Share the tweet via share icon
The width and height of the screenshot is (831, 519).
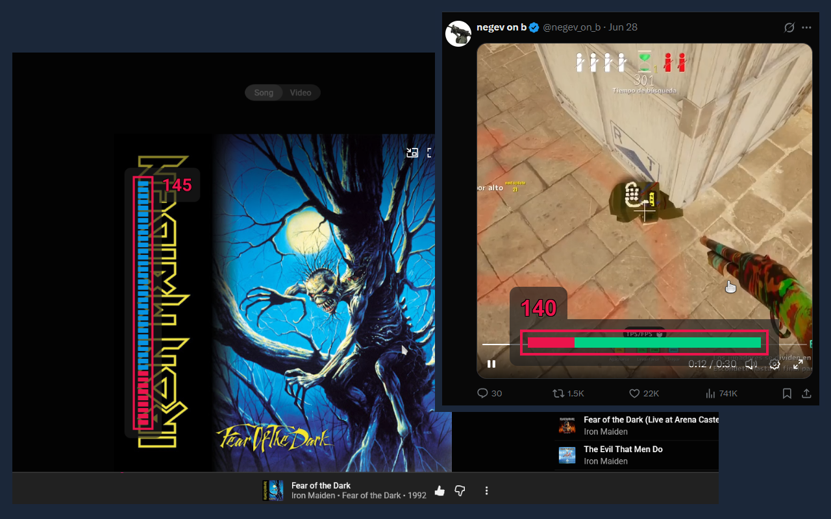pyautogui.click(x=806, y=393)
